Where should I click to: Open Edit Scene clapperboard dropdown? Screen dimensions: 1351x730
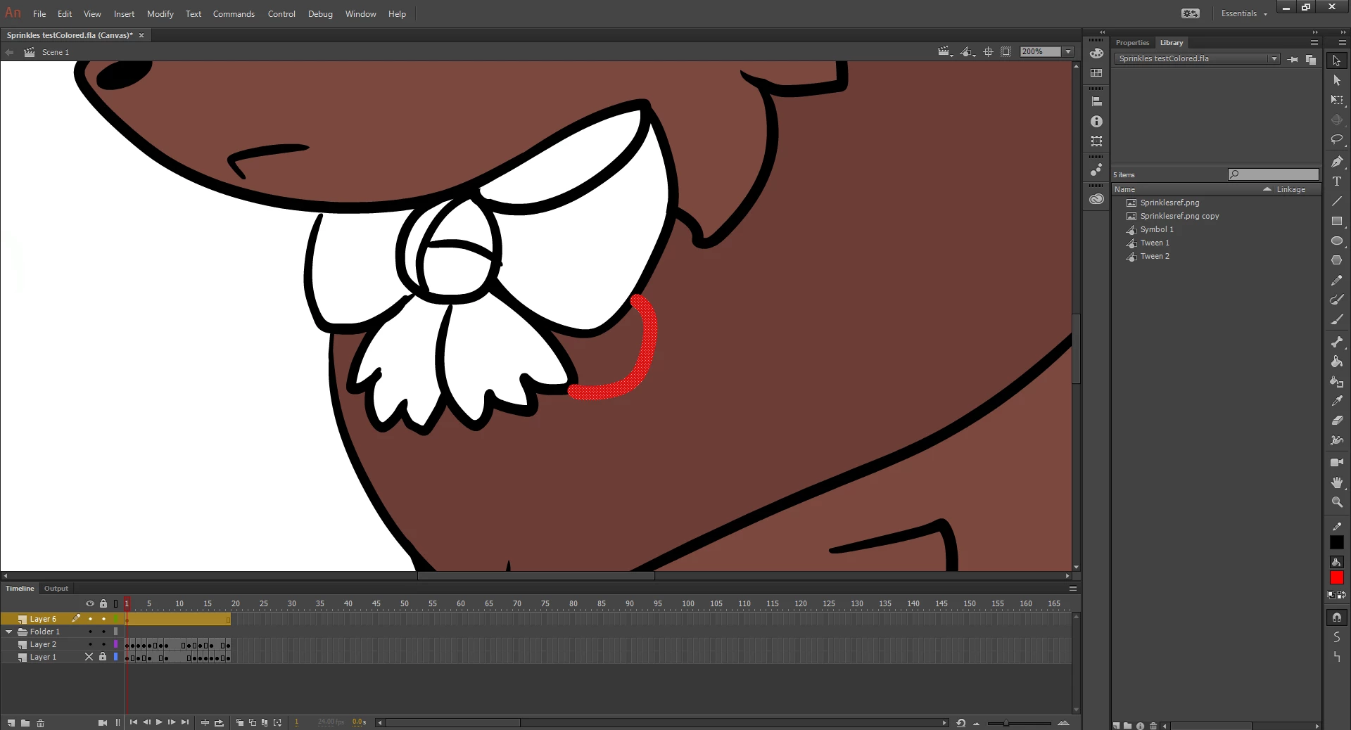tap(945, 52)
